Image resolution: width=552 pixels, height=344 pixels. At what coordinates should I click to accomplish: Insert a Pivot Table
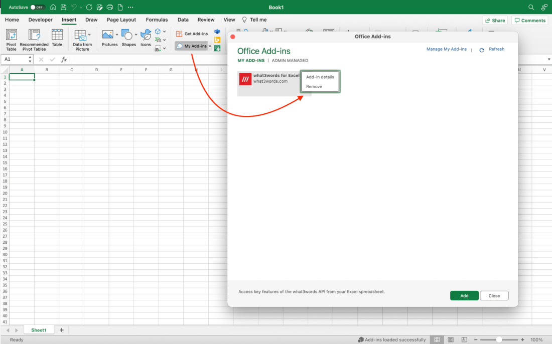tap(11, 40)
